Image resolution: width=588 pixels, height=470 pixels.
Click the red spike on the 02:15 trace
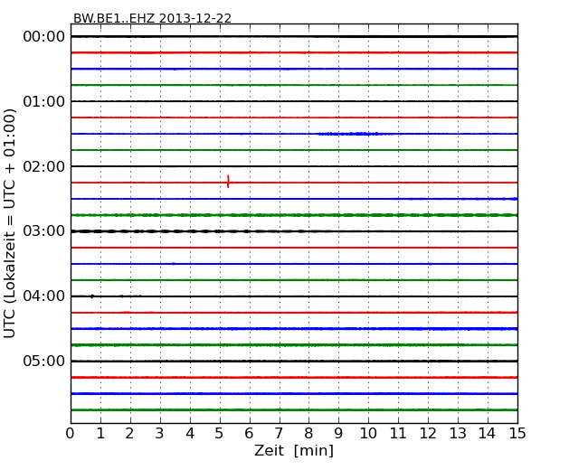(228, 182)
